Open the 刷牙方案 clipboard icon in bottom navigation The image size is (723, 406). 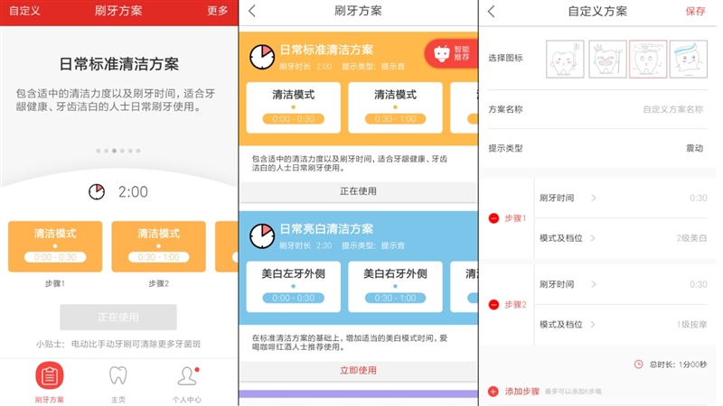tap(50, 376)
